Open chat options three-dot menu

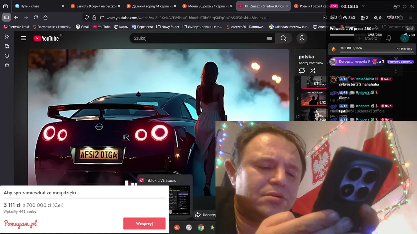(396, 71)
